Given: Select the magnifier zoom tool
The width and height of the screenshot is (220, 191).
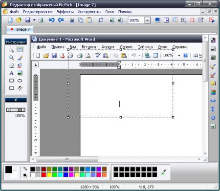Looking at the screenshot, I should pos(11,58).
